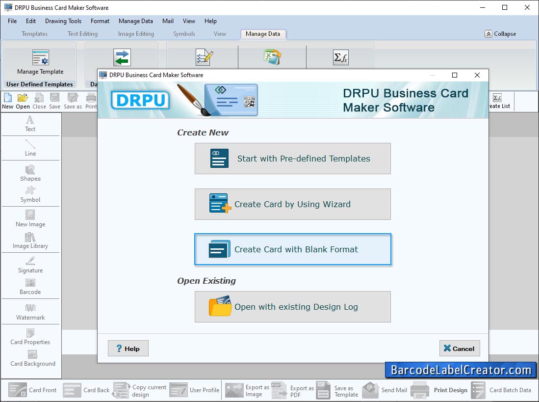Create a New card from toolbar
539x402 pixels.
(7, 101)
